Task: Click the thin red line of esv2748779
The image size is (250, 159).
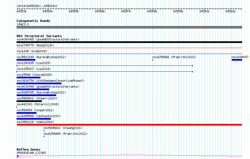Action: click(x=129, y=48)
